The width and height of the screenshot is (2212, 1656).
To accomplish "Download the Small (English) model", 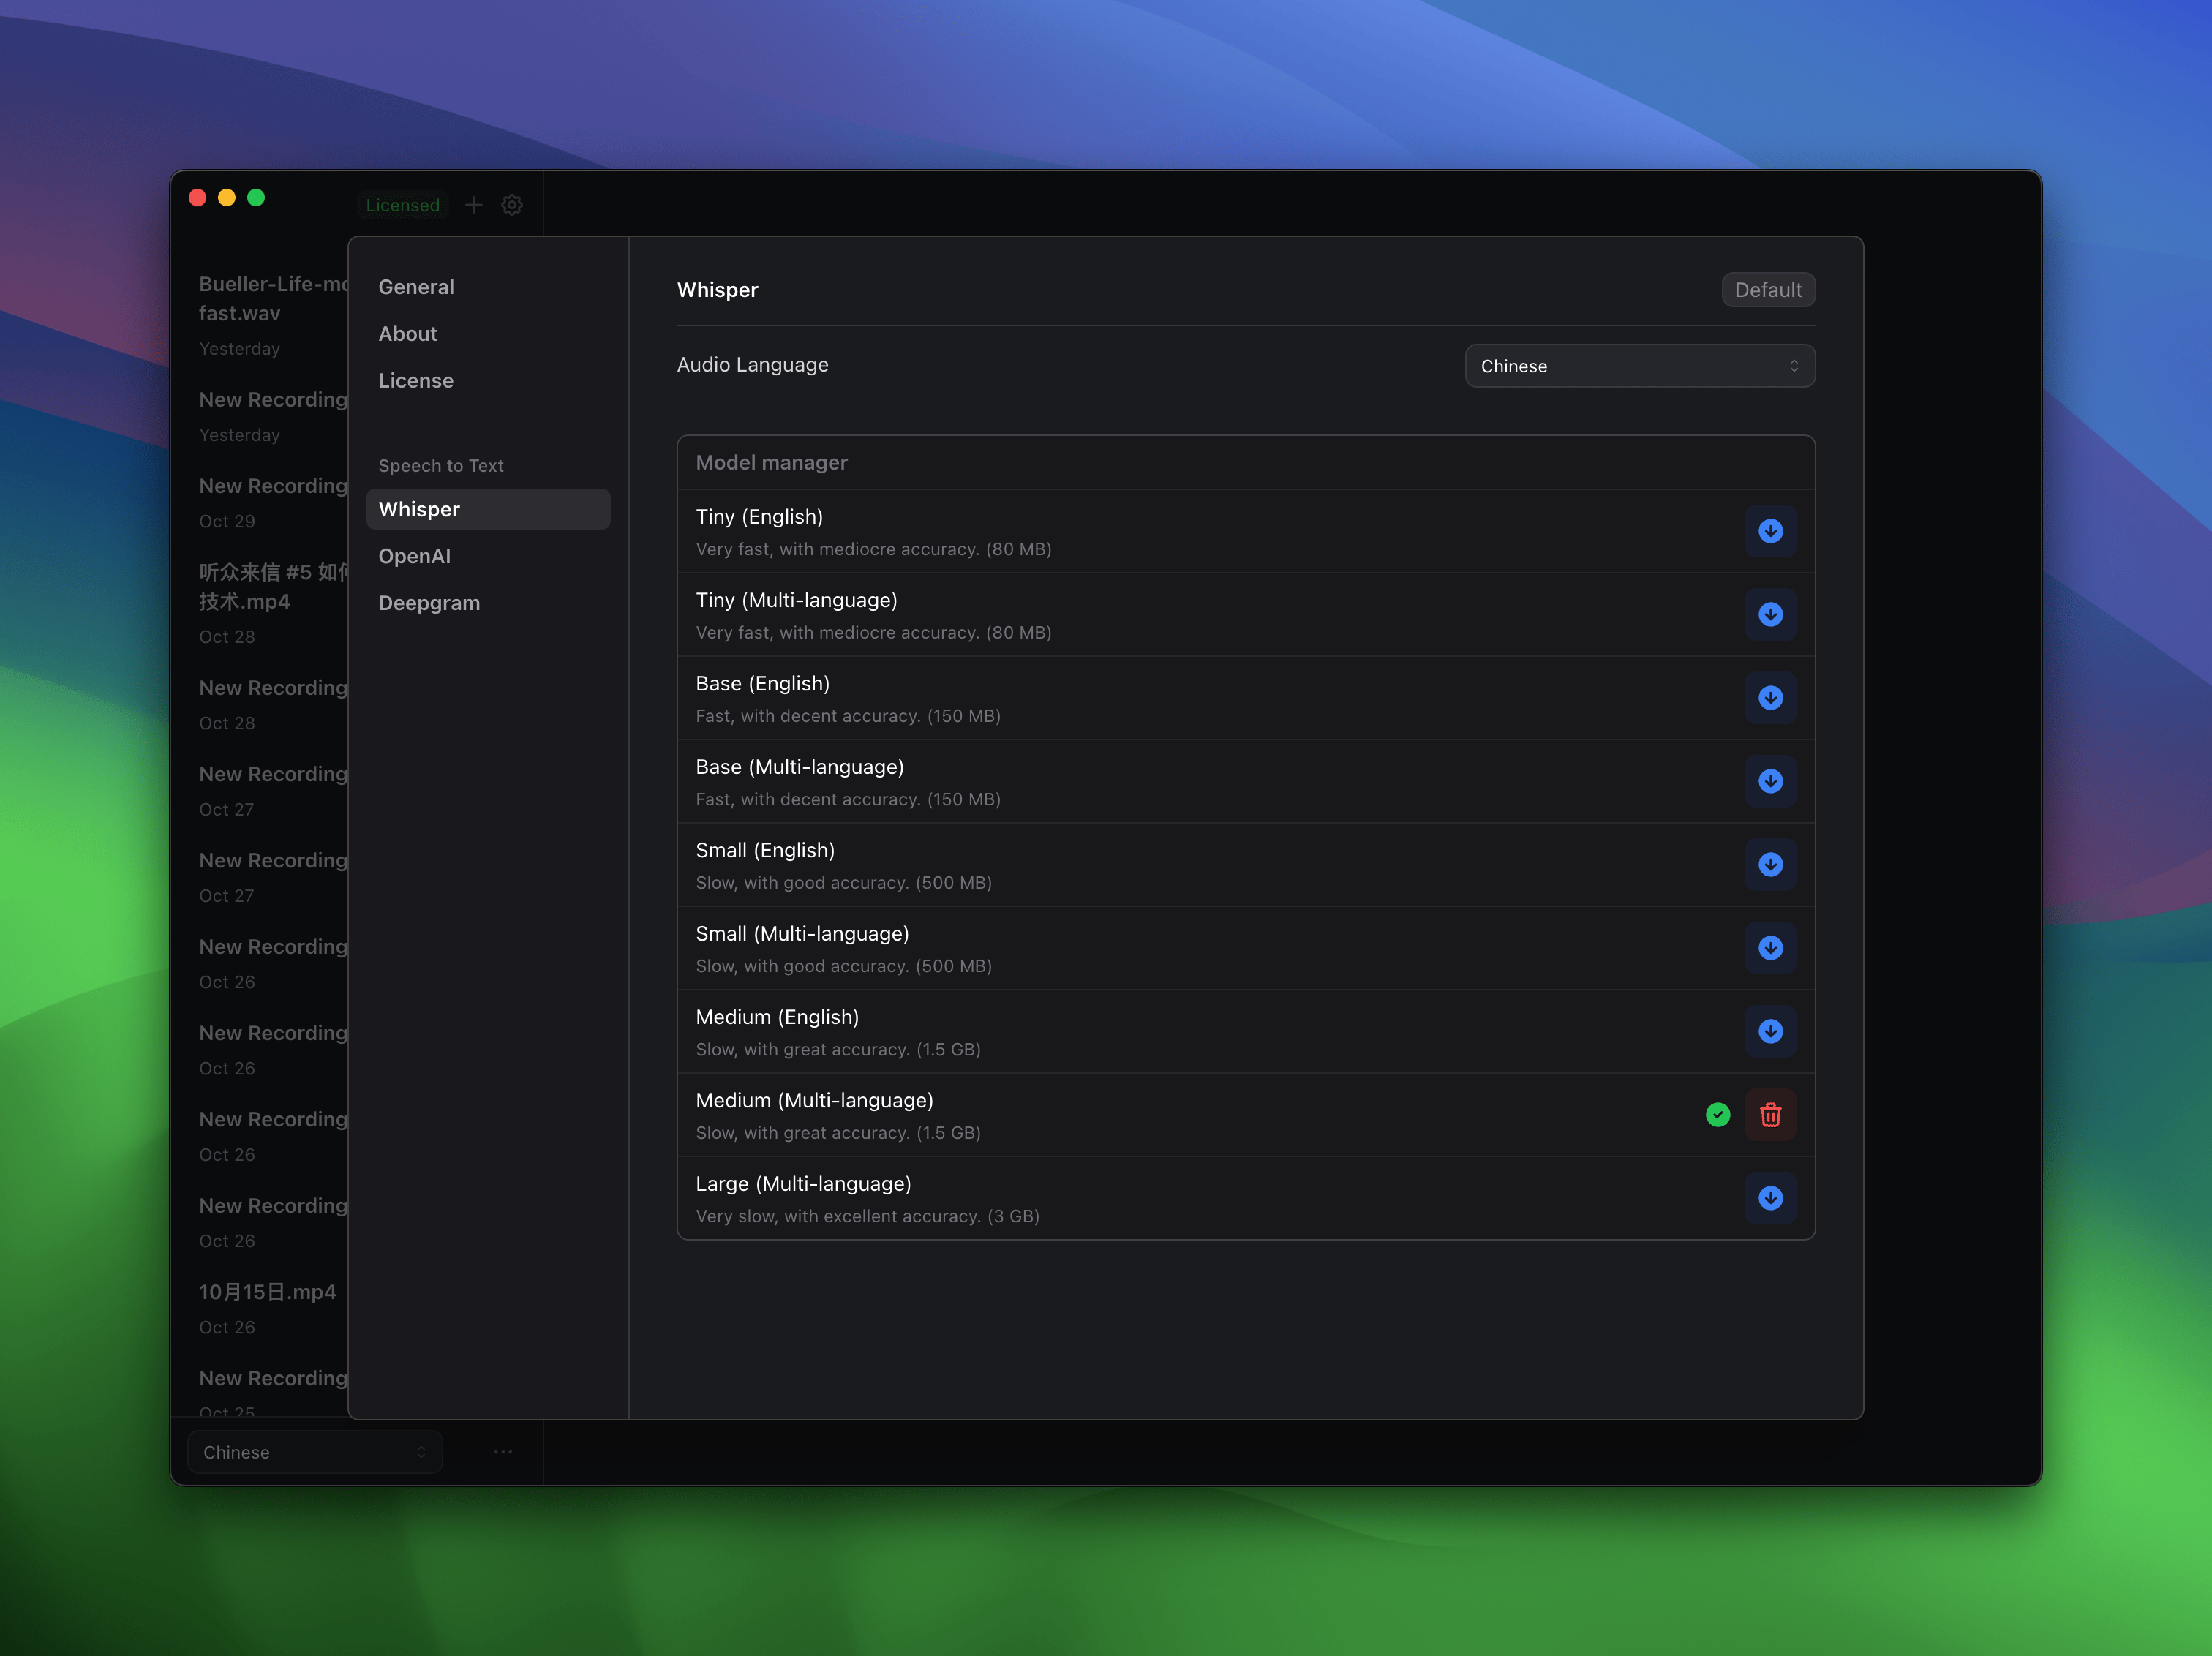I will click(x=1770, y=864).
